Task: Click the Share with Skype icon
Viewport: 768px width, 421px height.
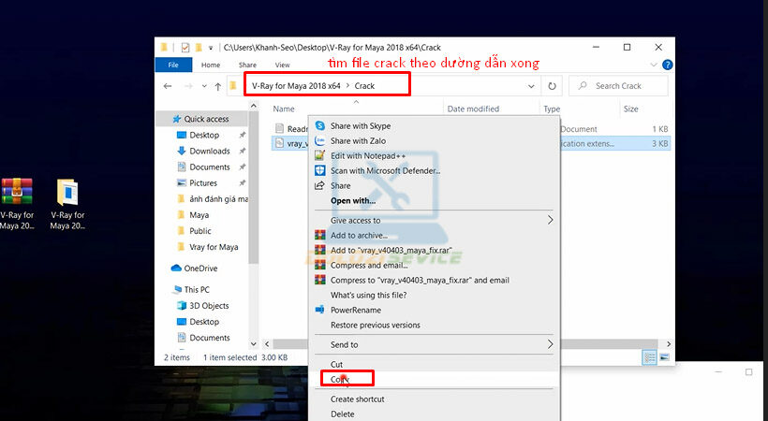Action: 320,125
